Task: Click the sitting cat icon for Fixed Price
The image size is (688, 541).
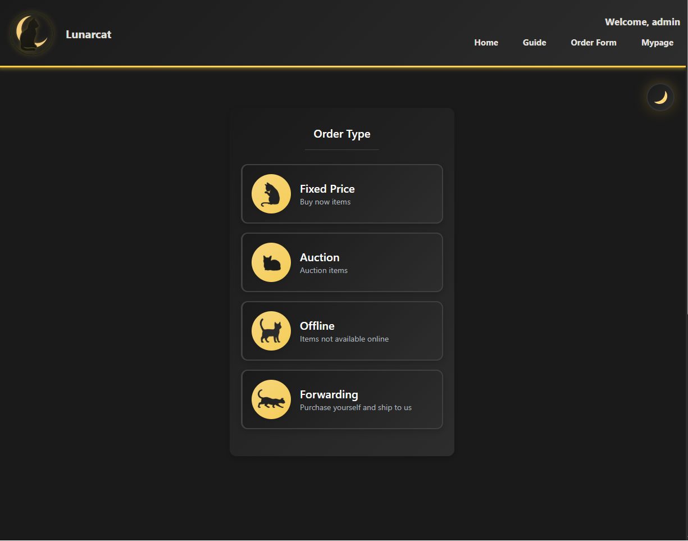Action: 271,194
